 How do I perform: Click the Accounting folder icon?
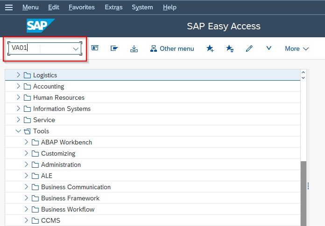point(27,86)
